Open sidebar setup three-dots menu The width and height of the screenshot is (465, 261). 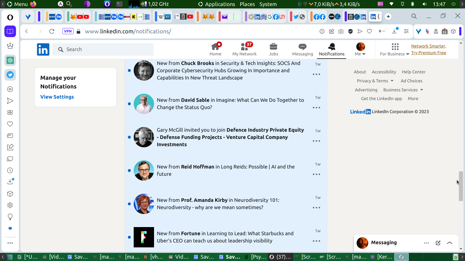[x=10, y=243]
